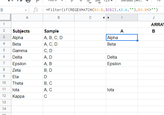Viewport: 164px width, 115px height.
Task: Select column A header
Action: click(x=27, y=18)
